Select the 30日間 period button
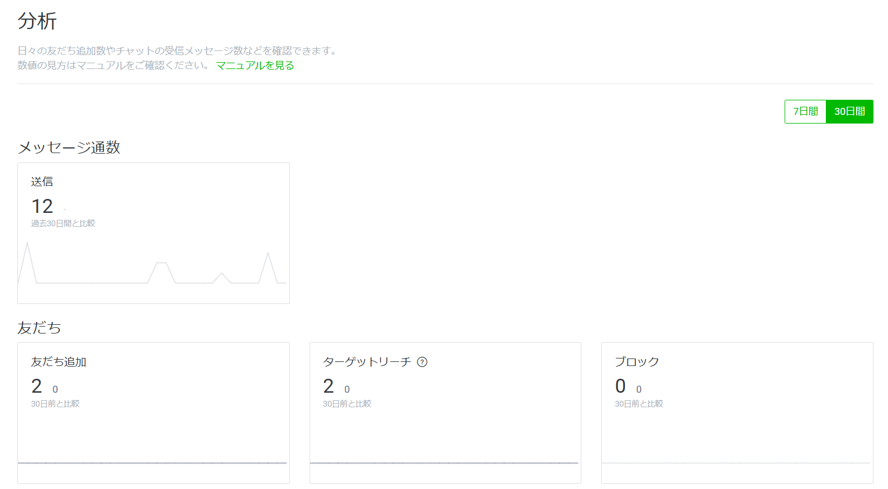Screen dimensions: 888x489 click(849, 111)
